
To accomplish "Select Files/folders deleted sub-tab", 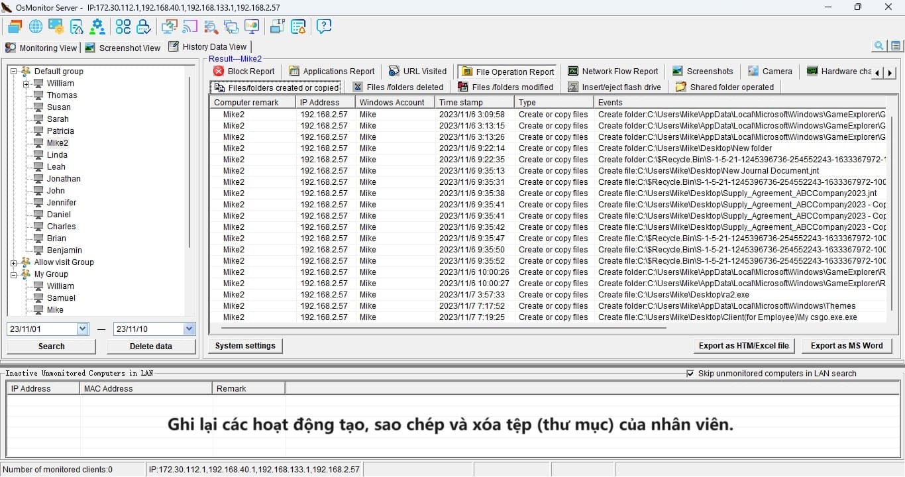I will 398,87.
